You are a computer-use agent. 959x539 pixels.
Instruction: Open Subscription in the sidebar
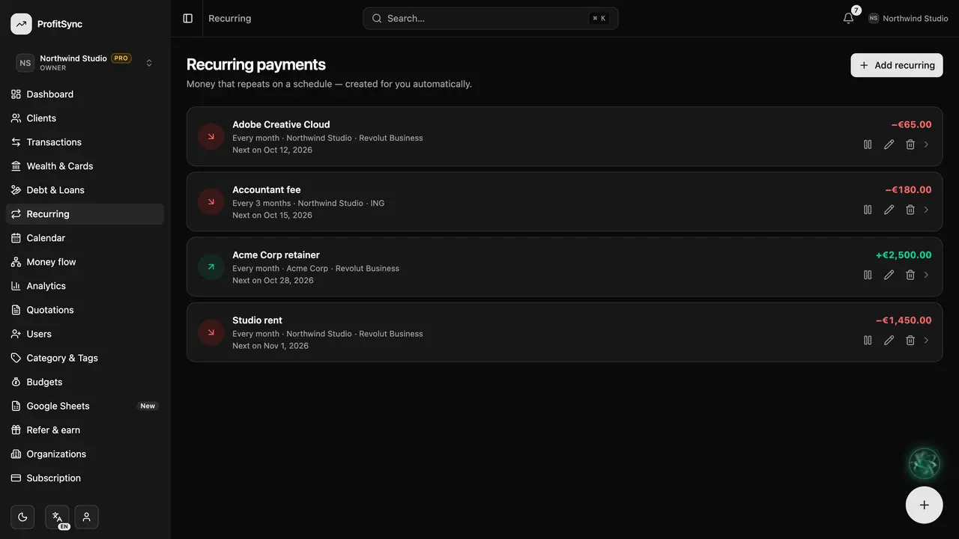click(x=85, y=478)
